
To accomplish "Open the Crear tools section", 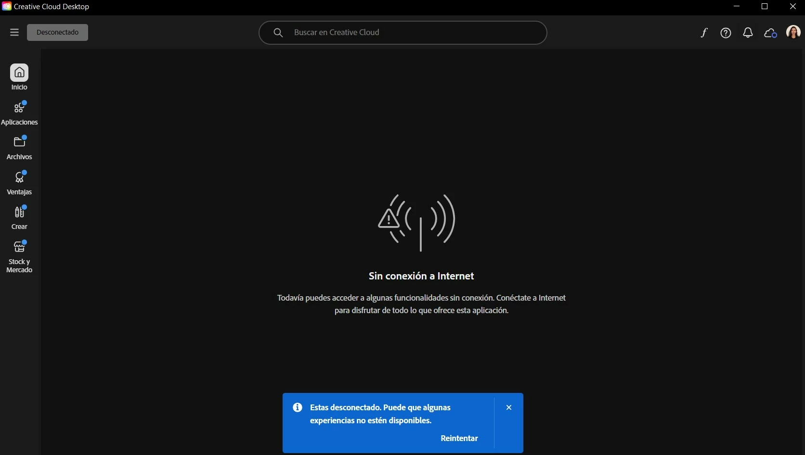I will point(19,218).
